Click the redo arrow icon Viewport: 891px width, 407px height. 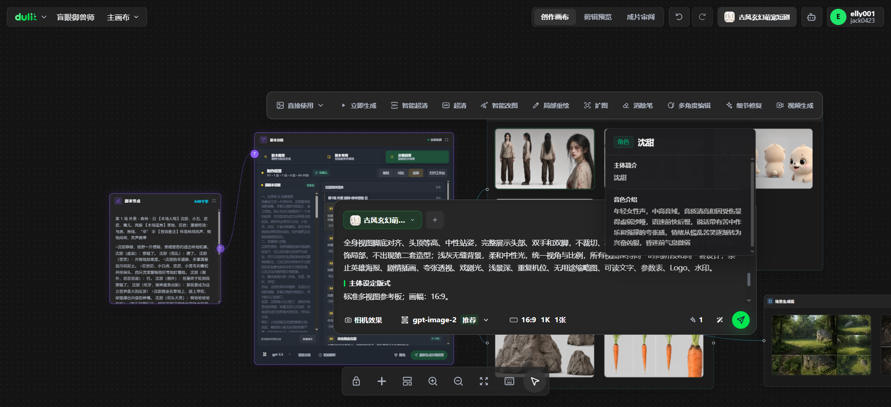coord(702,17)
